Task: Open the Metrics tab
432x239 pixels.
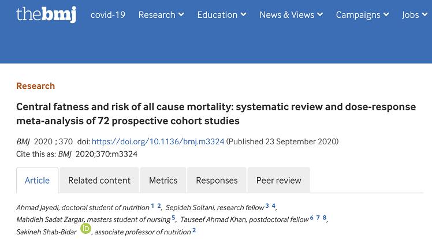Action: 163,181
